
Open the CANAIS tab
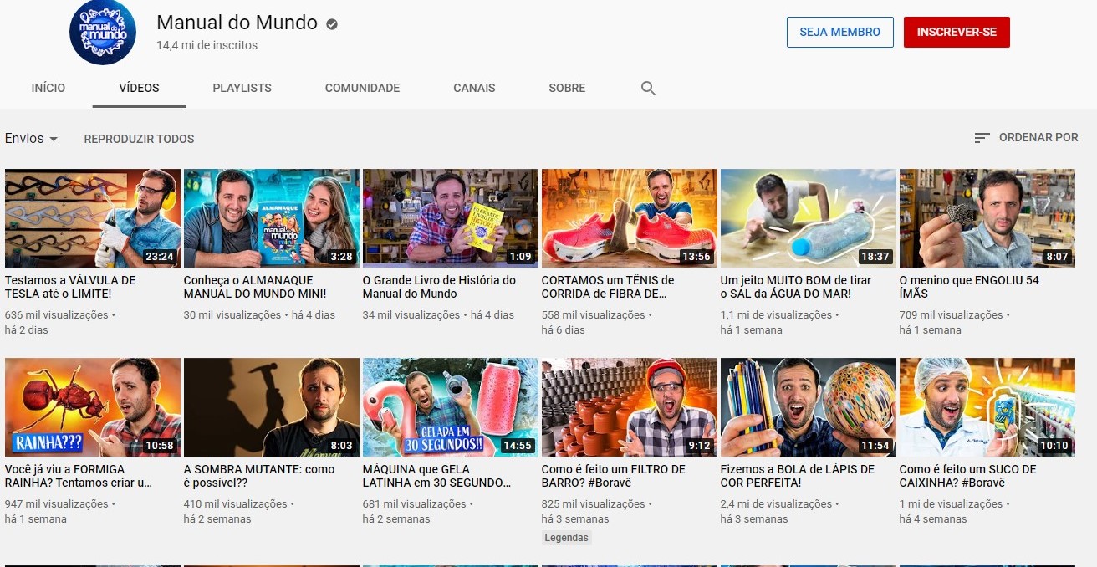pos(474,88)
